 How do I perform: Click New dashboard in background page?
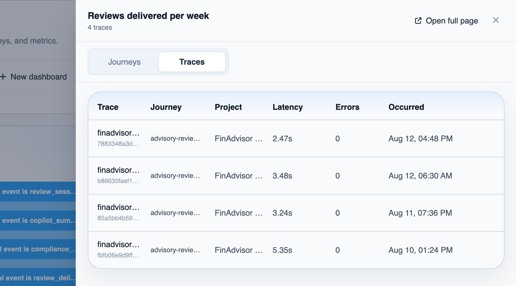point(38,77)
